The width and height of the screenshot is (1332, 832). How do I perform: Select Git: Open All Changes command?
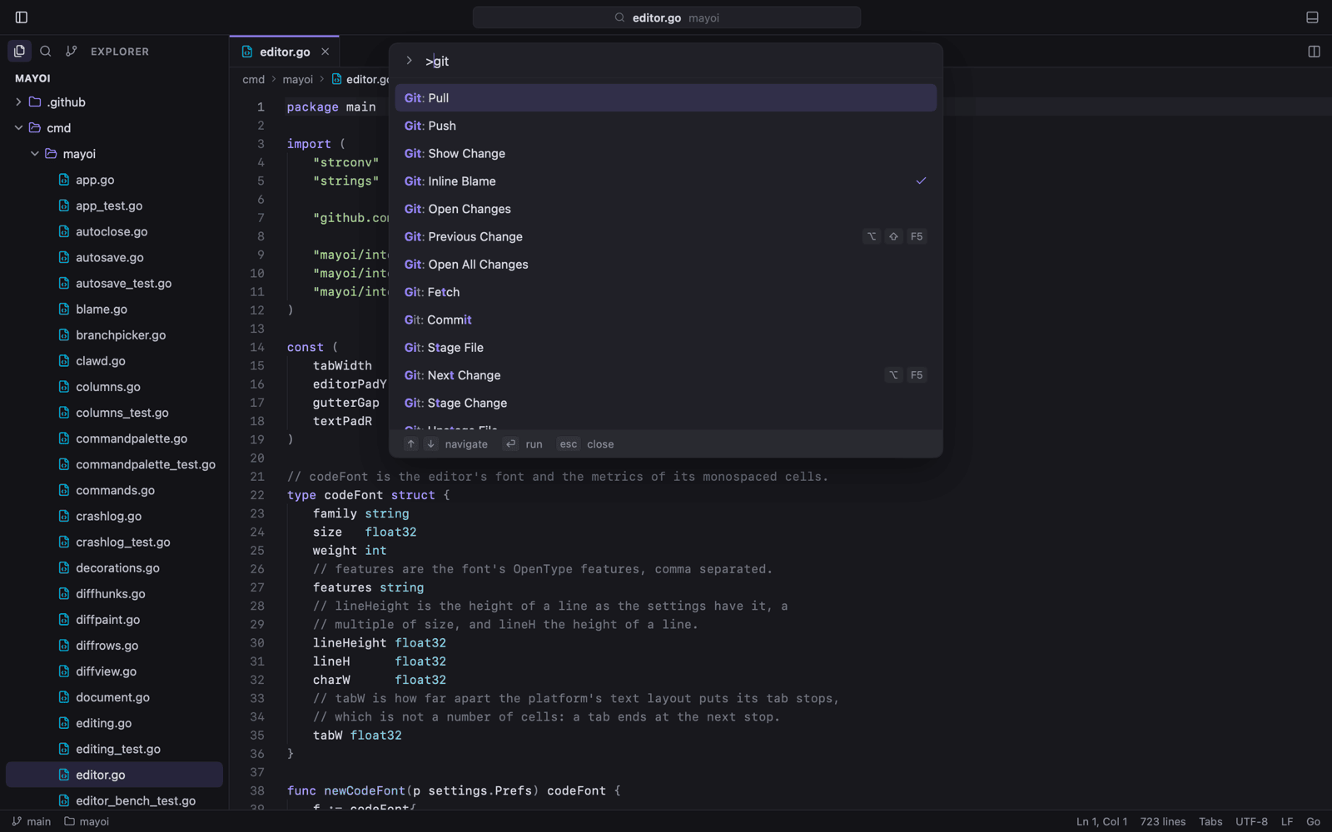coord(665,265)
